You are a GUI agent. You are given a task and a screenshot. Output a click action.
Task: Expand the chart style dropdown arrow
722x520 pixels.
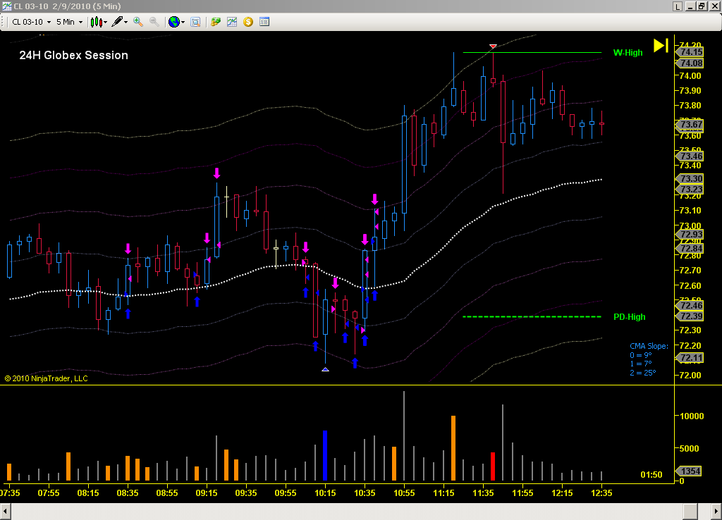click(x=106, y=22)
